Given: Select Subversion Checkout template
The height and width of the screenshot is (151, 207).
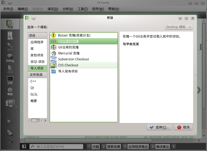Looking at the screenshot, I should coord(84,59).
